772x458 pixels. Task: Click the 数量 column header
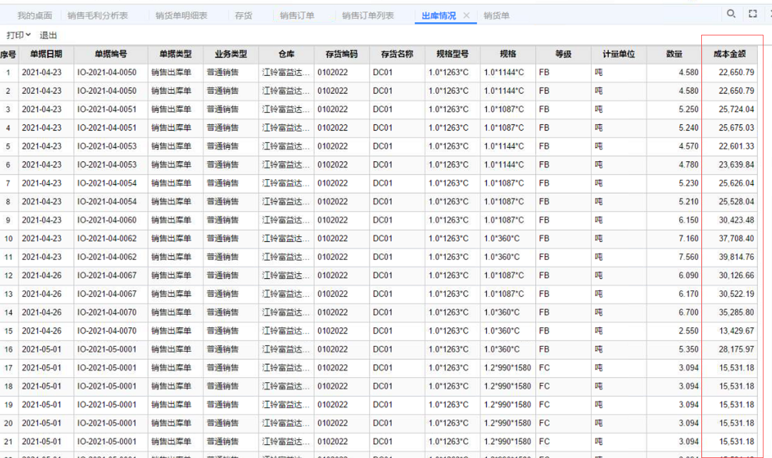click(674, 54)
